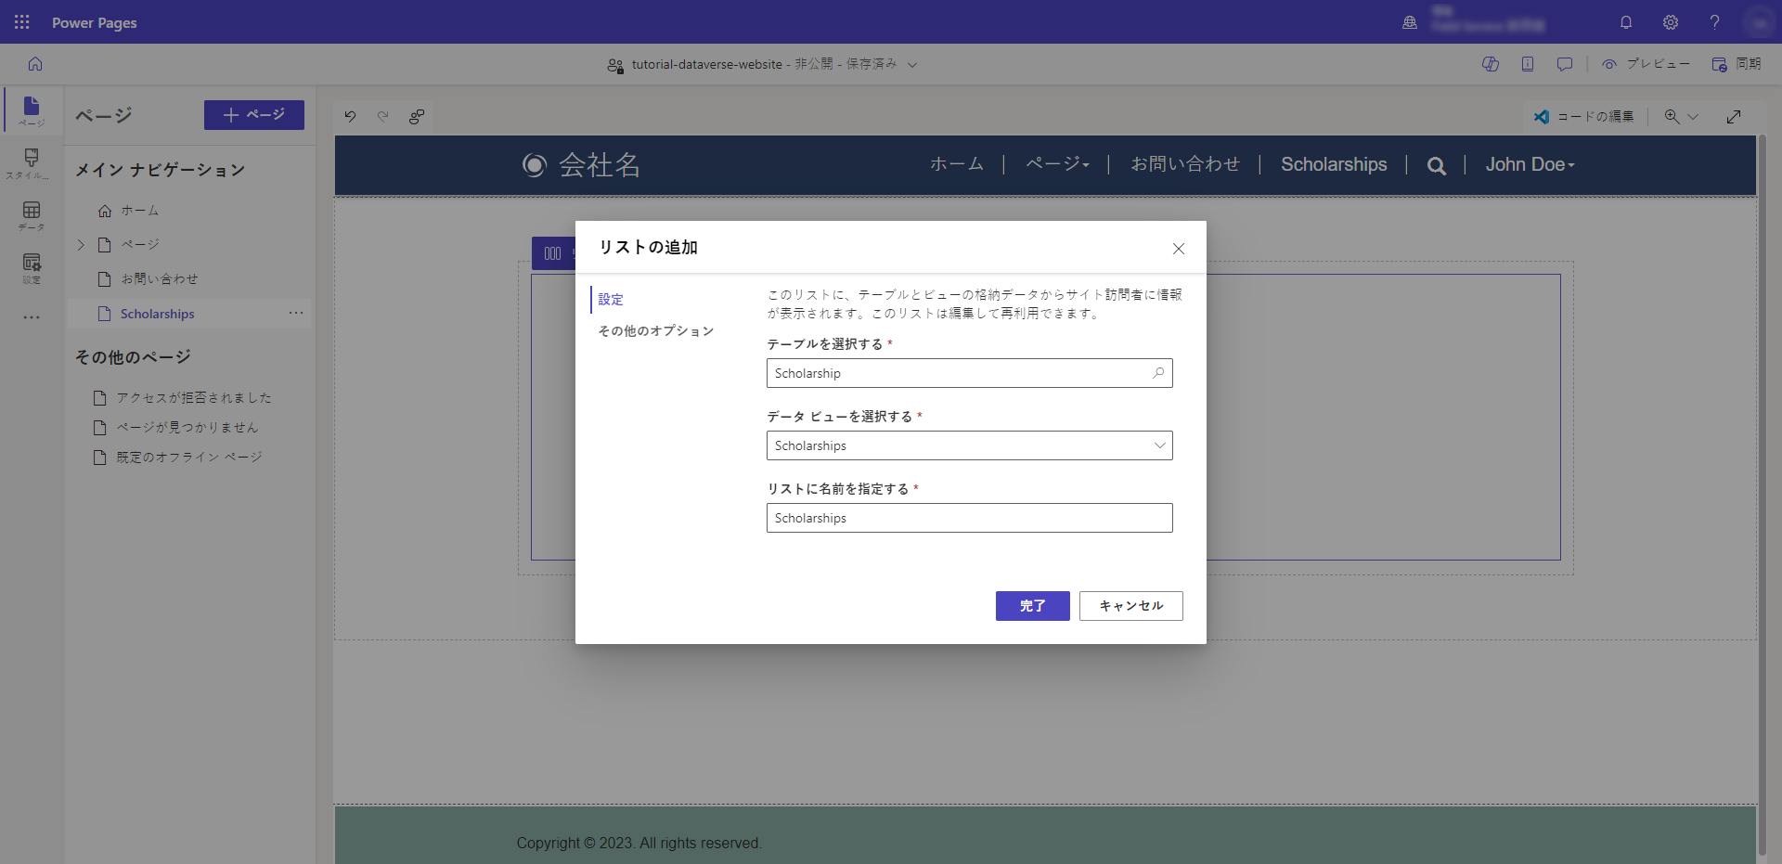Click the + ページ button

click(253, 114)
